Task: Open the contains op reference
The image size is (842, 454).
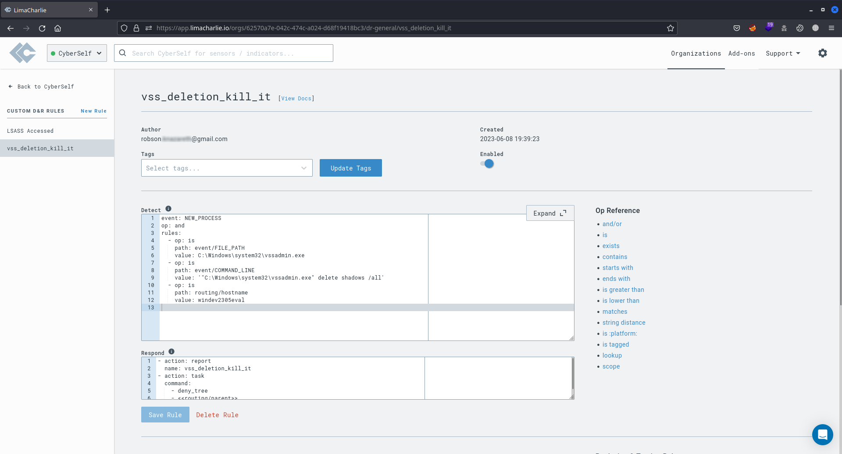Action: coord(614,257)
